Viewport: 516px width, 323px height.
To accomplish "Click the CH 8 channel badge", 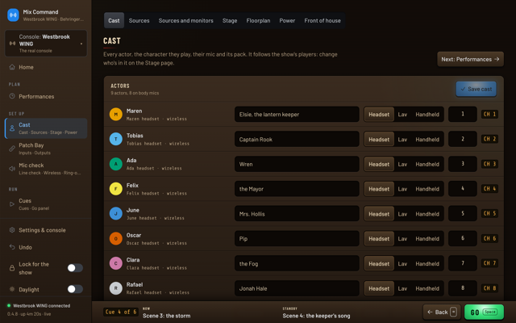I will click(489, 288).
